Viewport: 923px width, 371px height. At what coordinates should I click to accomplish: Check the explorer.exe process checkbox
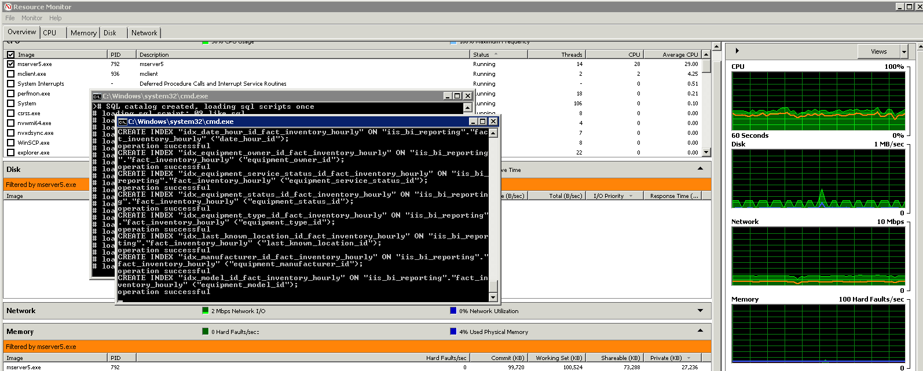(10, 153)
